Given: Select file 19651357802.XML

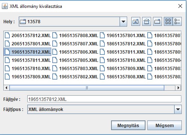Looking at the screenshot, I should 75,77.
